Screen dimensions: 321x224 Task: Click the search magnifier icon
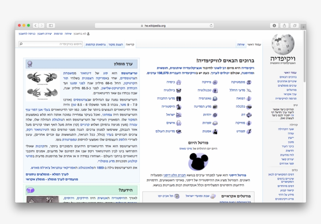pyautogui.click(x=21, y=44)
